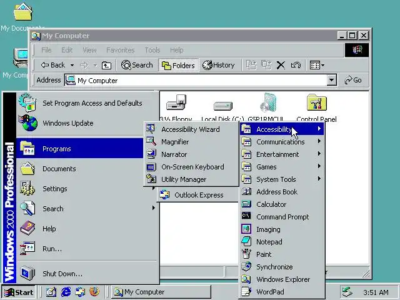Click the Back button in My Computer toolbar
The height and width of the screenshot is (300, 400).
pos(53,65)
